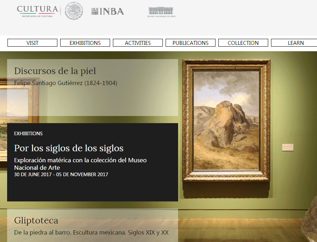Click the Mexican coat of arms seal
This screenshot has height=242, width=317.
[74, 11]
